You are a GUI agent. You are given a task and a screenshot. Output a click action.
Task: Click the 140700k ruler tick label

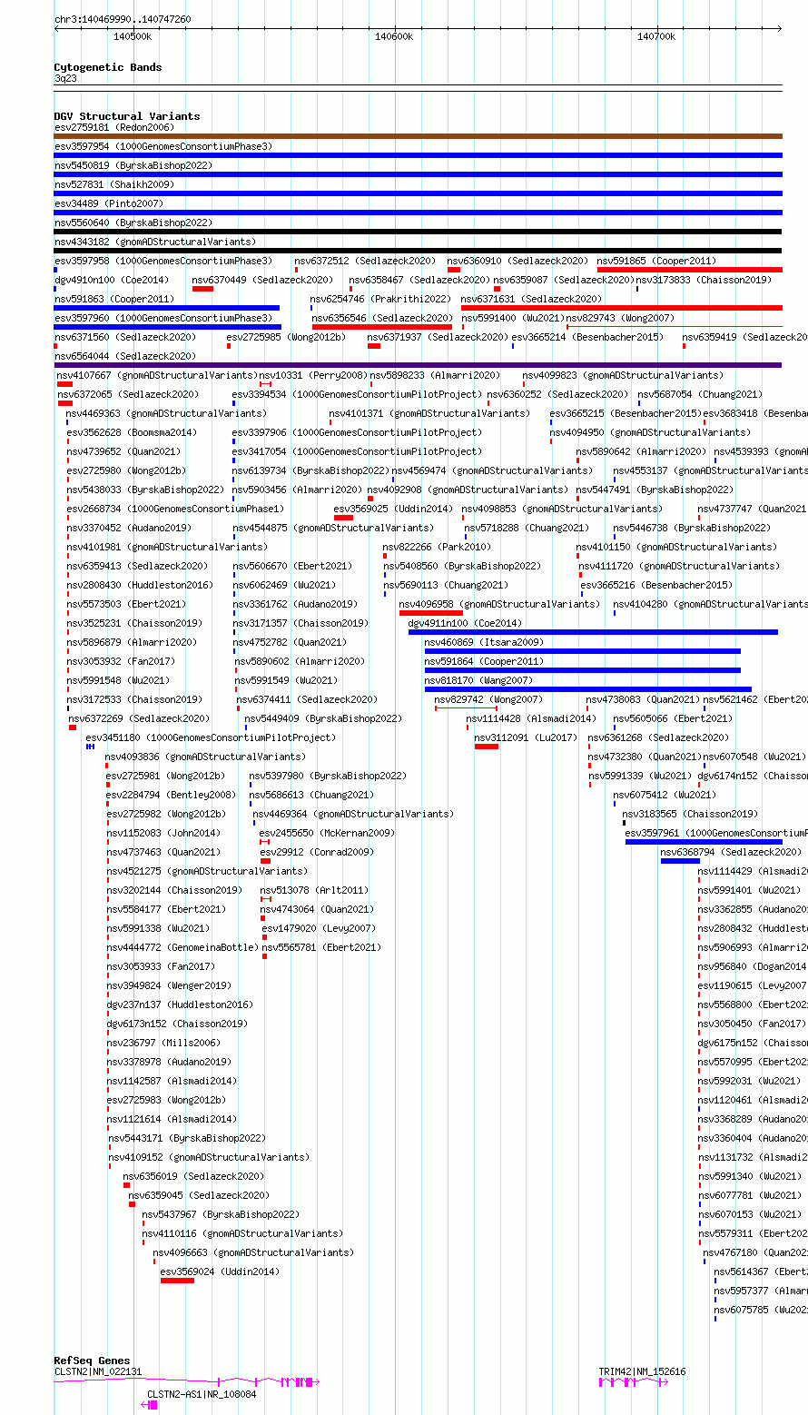click(656, 36)
